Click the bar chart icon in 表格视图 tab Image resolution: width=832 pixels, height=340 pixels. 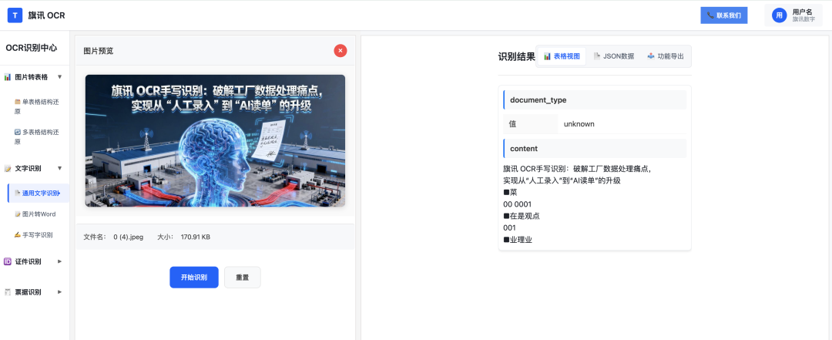[547, 56]
